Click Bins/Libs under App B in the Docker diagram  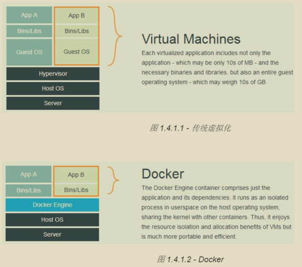click(76, 190)
